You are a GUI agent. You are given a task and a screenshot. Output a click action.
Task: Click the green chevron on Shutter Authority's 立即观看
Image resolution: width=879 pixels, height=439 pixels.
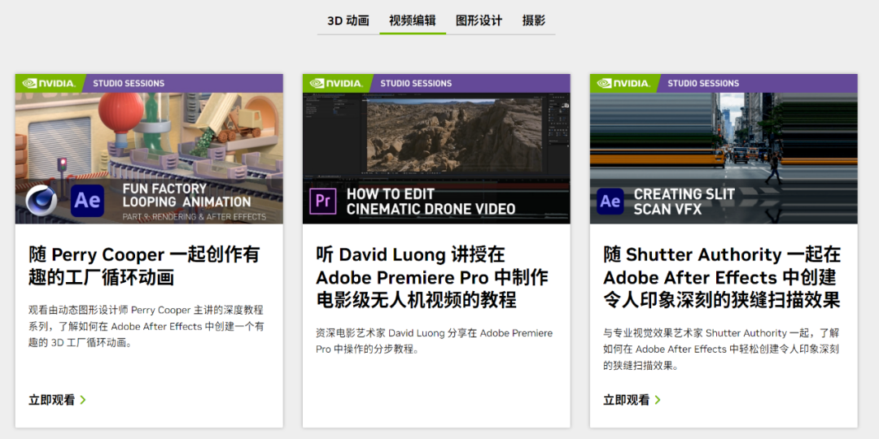click(x=658, y=400)
